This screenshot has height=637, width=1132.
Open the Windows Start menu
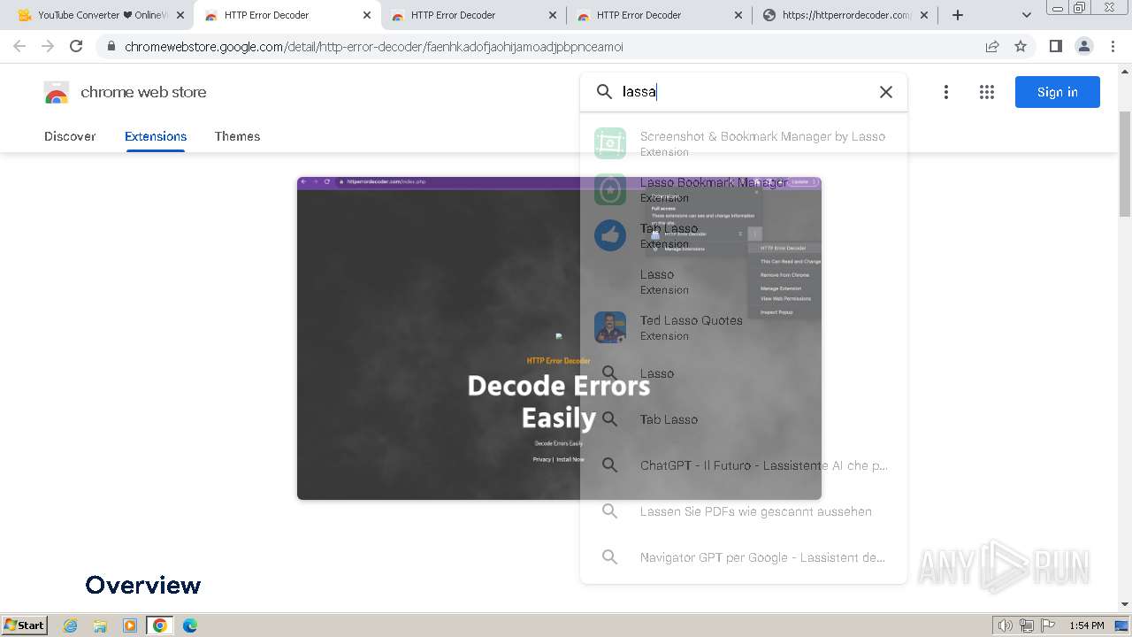[24, 625]
